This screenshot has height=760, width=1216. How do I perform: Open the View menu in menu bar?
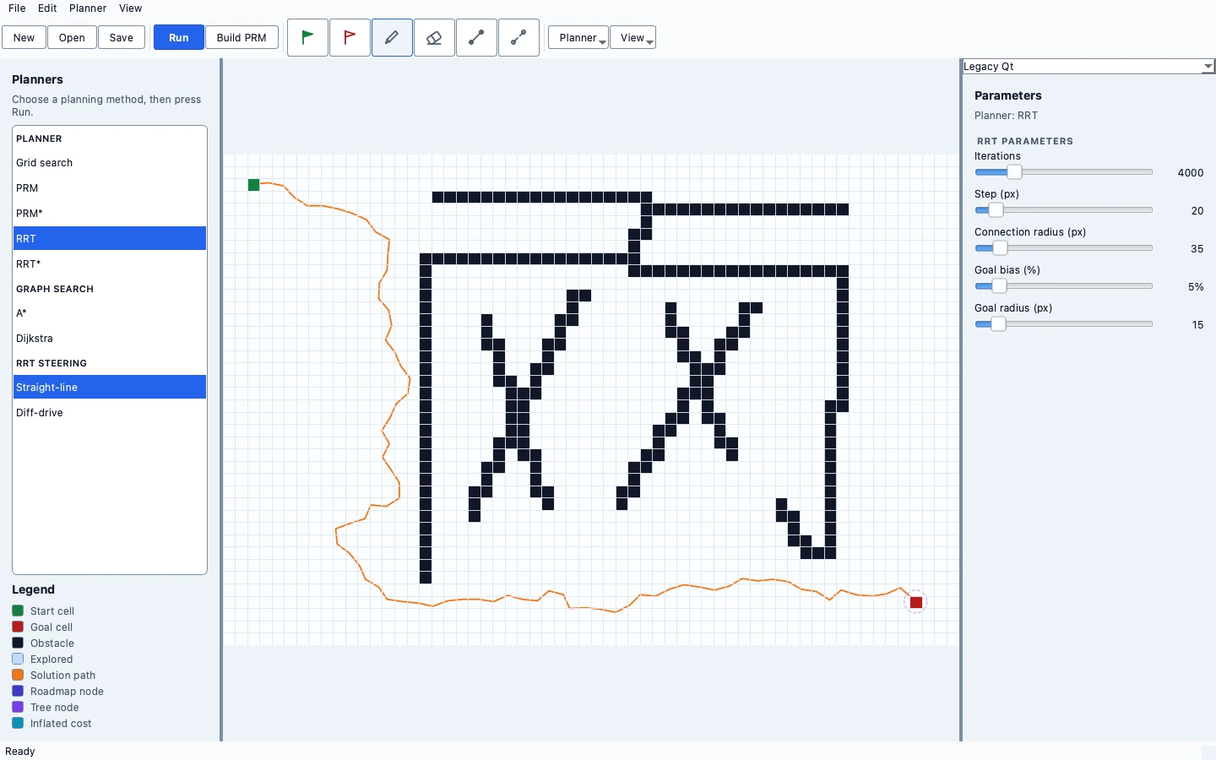point(130,8)
